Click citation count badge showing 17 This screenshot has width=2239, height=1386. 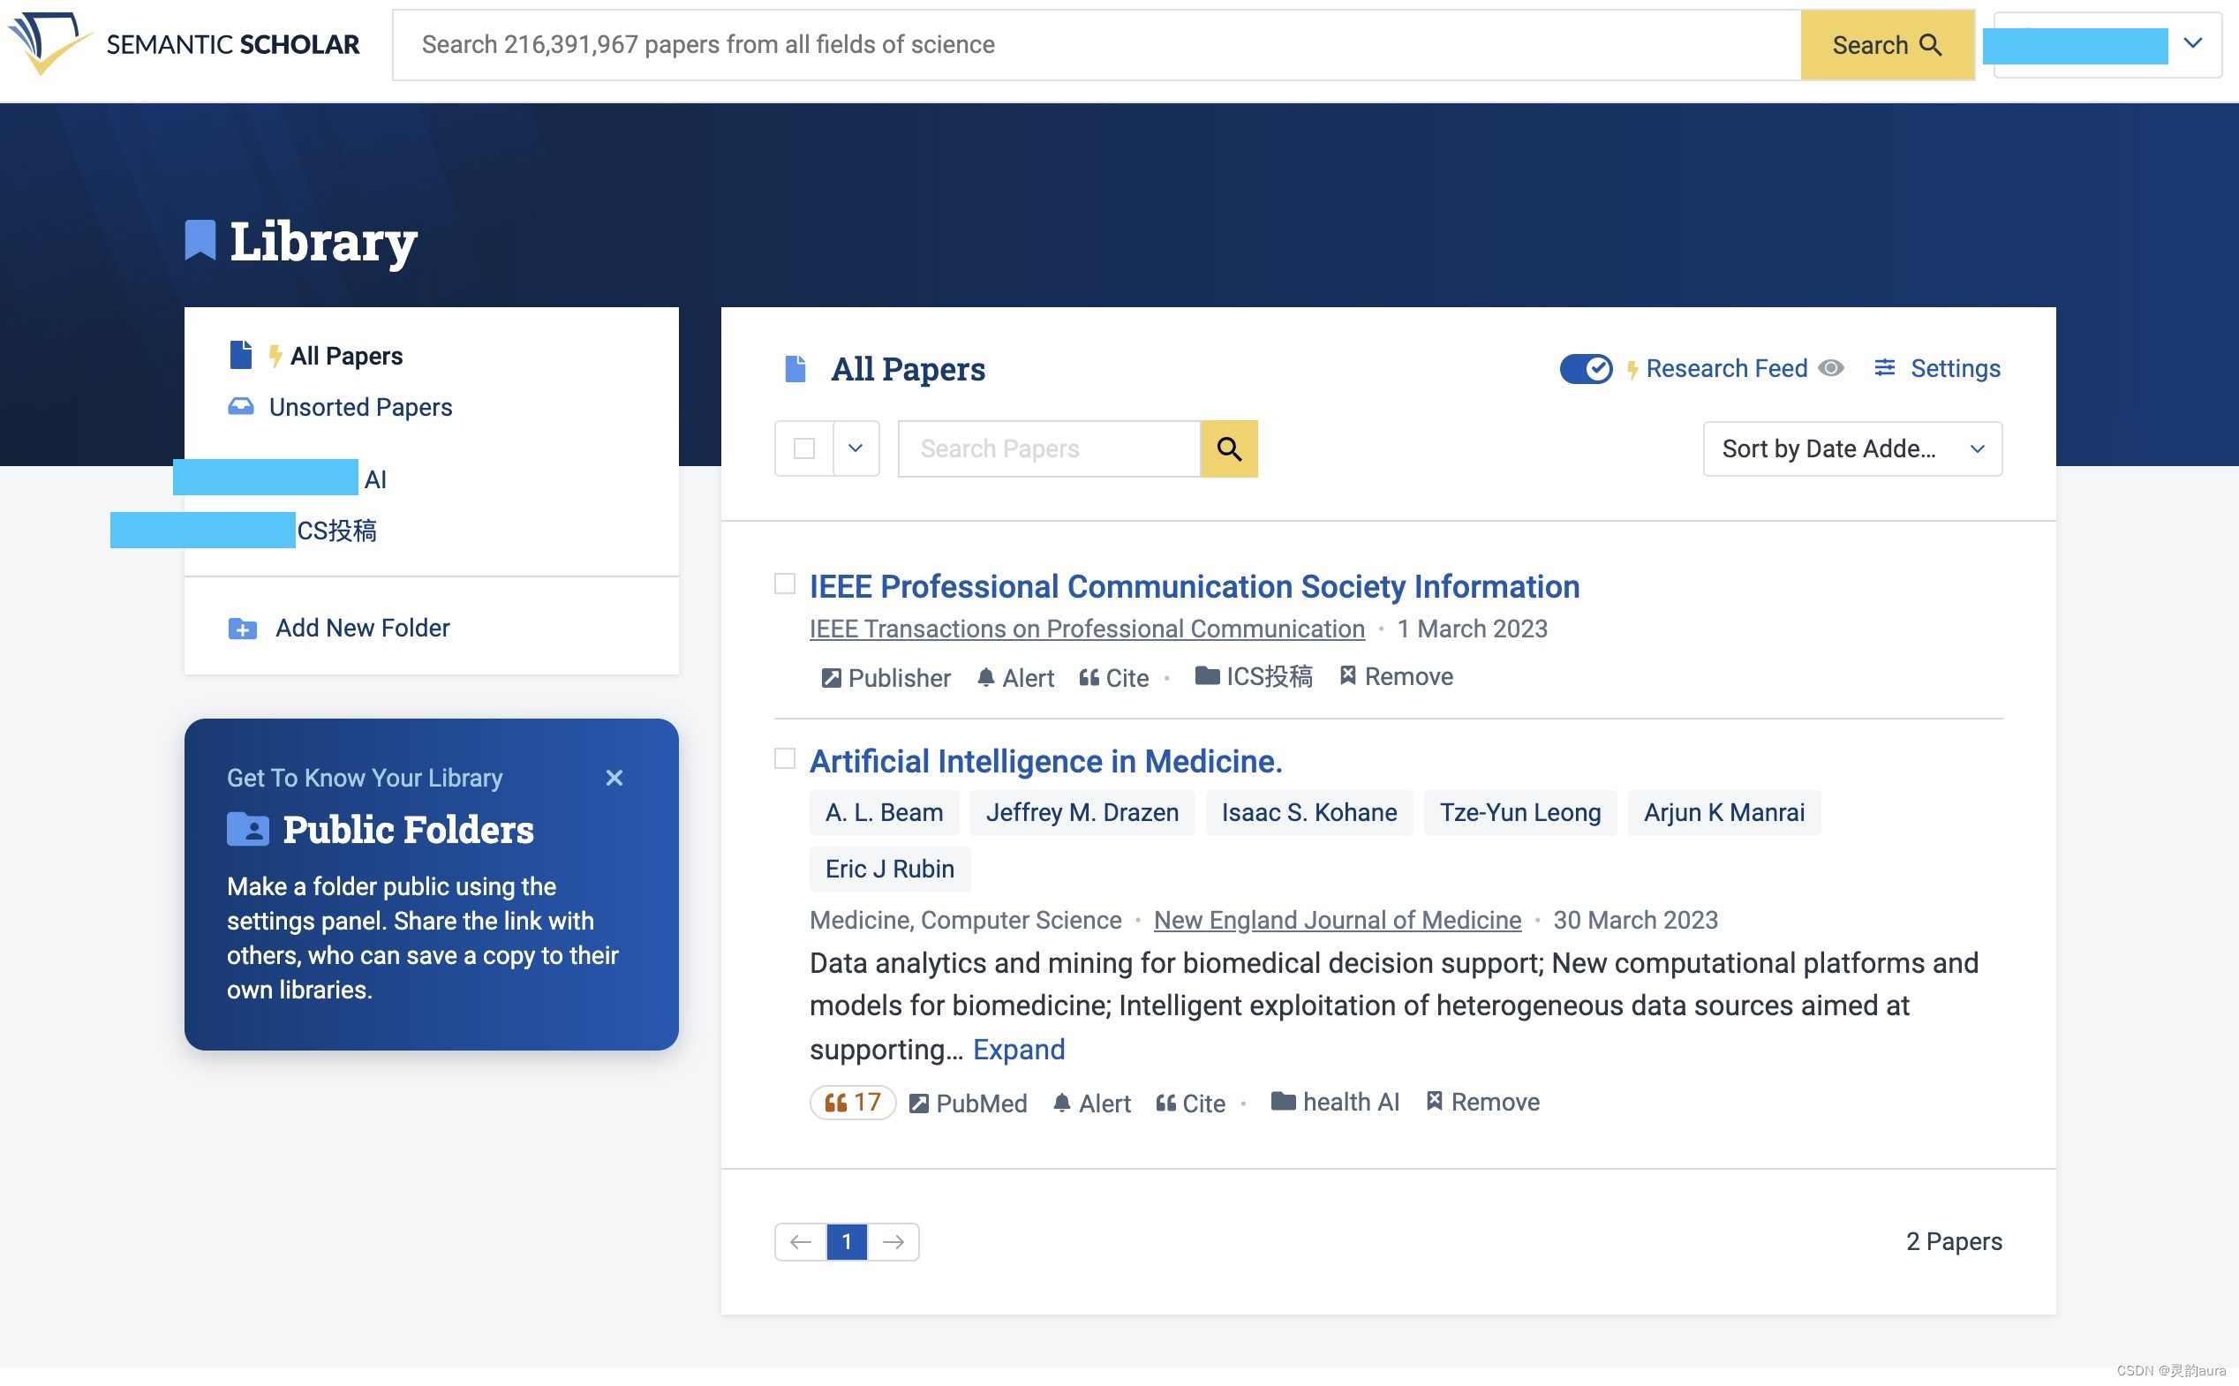pos(851,1102)
